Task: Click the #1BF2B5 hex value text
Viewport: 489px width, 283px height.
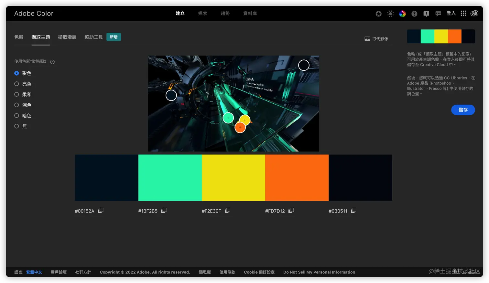Action: (x=148, y=211)
